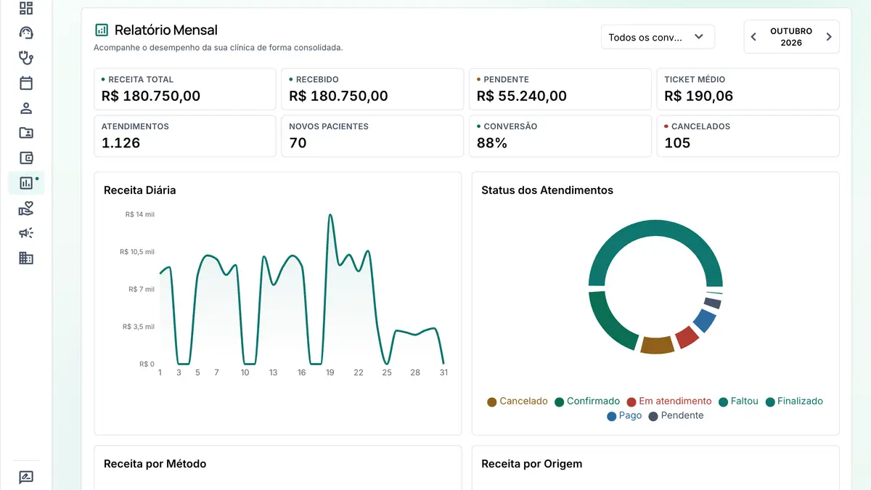871x490 pixels.
Task: Click the Atendimentos 1.126 card
Action: (x=185, y=136)
